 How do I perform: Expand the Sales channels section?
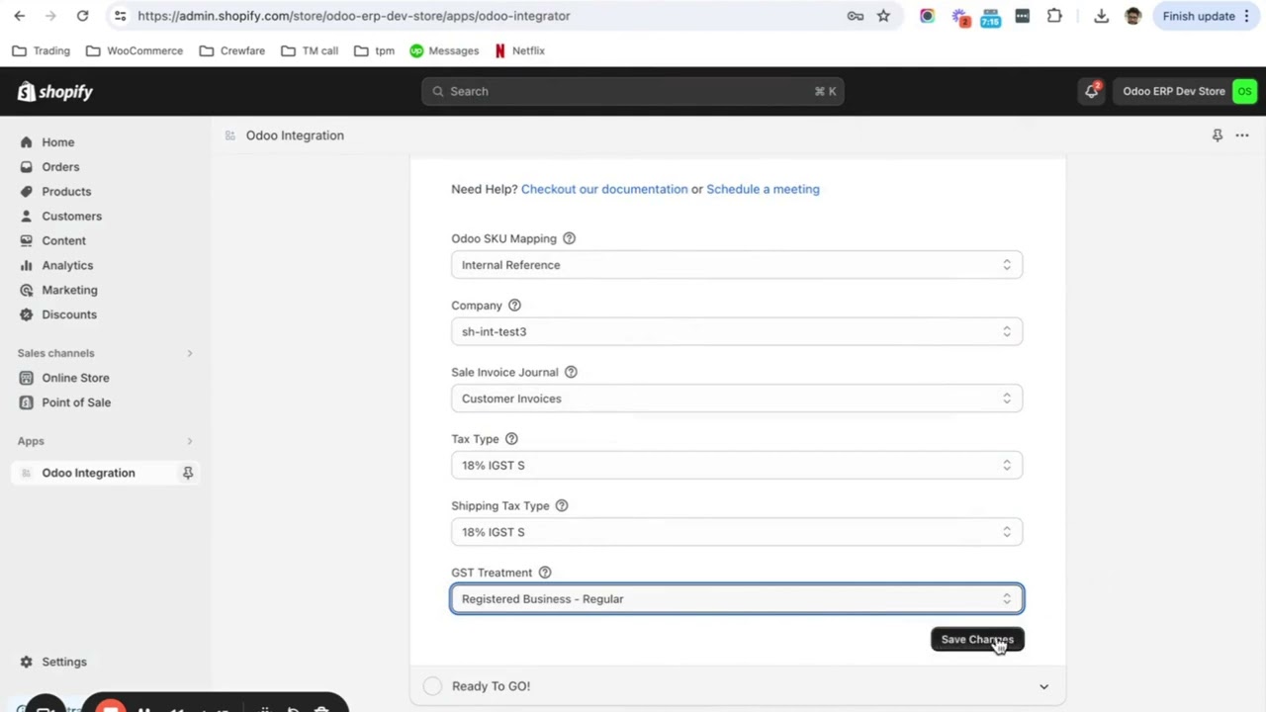(189, 353)
